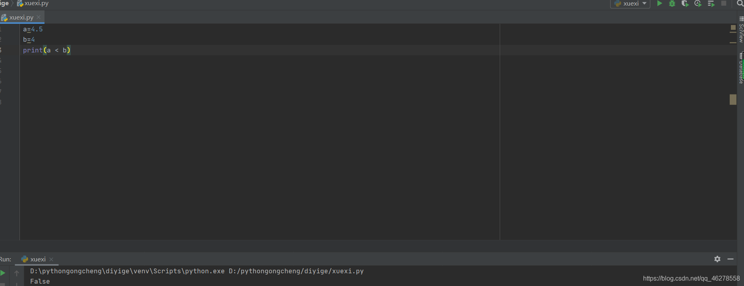Screen dimensions: 744x286
Task: Start debugging with the green bug icon
Action: click(672, 4)
